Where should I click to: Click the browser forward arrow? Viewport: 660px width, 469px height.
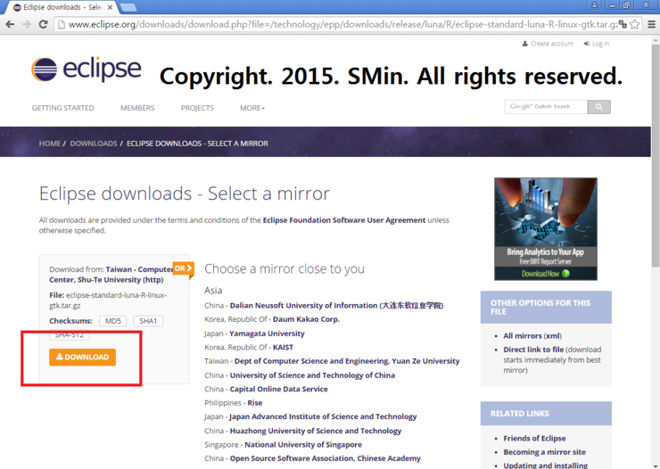pos(27,24)
